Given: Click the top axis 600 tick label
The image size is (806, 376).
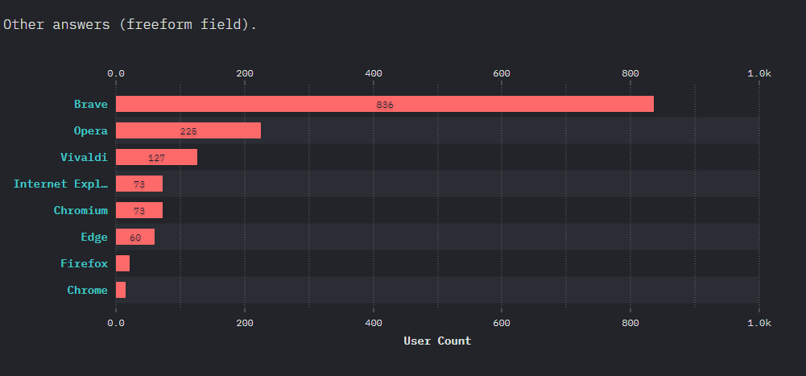Looking at the screenshot, I should (x=502, y=73).
